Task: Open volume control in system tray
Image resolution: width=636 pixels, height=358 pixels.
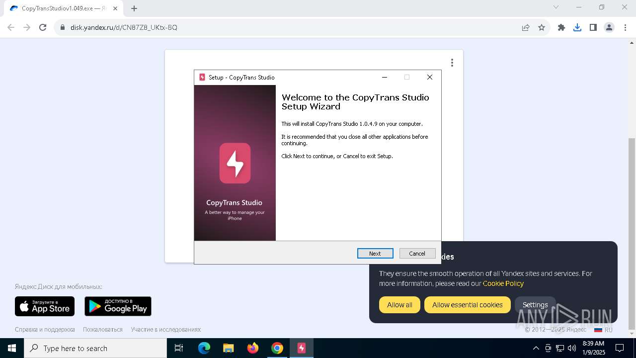Action: [572, 348]
